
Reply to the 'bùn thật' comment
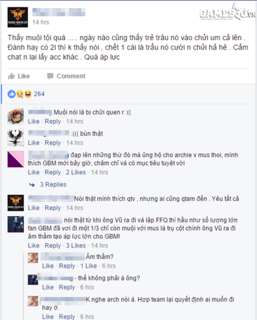(x=53, y=143)
